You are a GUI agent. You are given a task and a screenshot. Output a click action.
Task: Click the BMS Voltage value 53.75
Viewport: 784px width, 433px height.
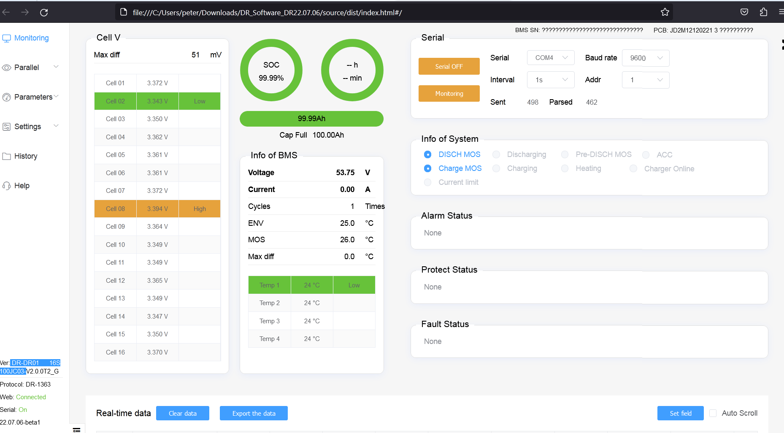coord(345,173)
